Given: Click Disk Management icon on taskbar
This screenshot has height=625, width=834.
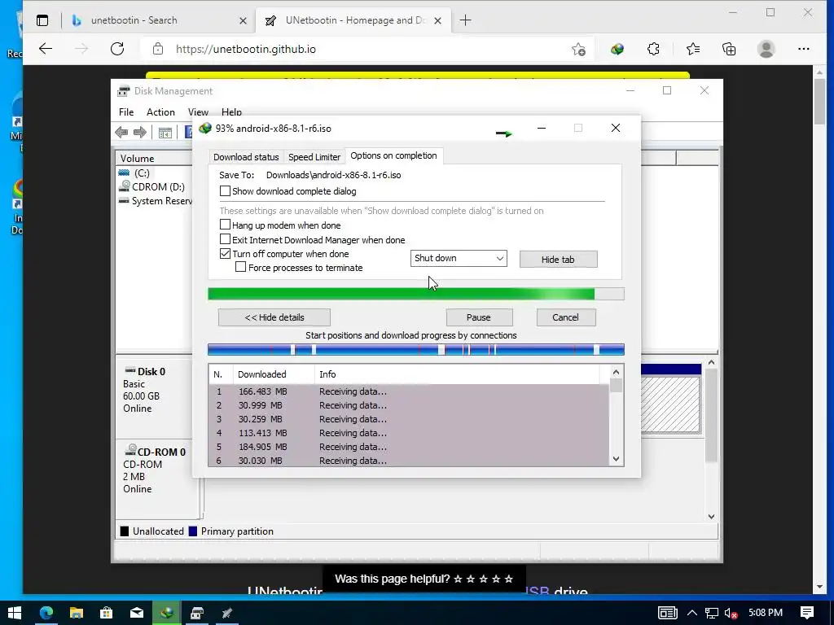Looking at the screenshot, I should 197,613.
